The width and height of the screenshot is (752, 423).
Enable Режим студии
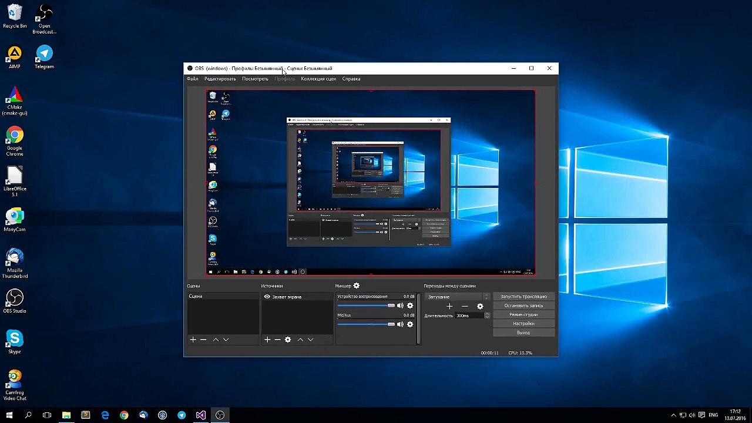click(x=523, y=315)
